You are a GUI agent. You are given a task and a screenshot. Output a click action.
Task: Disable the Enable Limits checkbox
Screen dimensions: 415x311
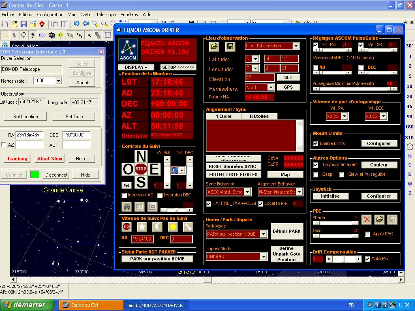click(315, 144)
